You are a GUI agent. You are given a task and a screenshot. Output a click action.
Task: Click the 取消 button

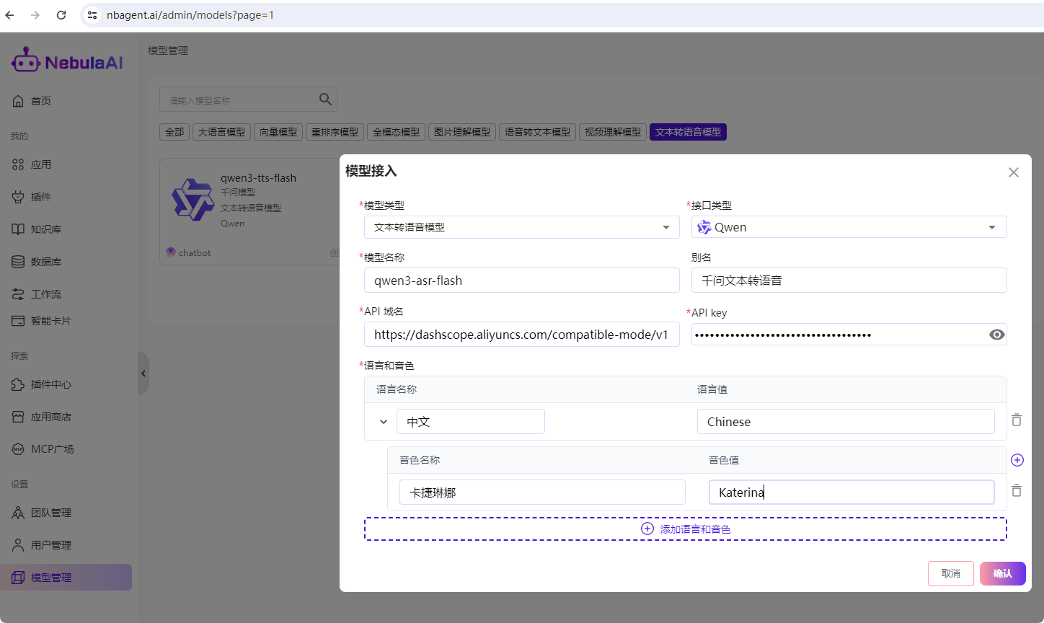[x=950, y=573]
